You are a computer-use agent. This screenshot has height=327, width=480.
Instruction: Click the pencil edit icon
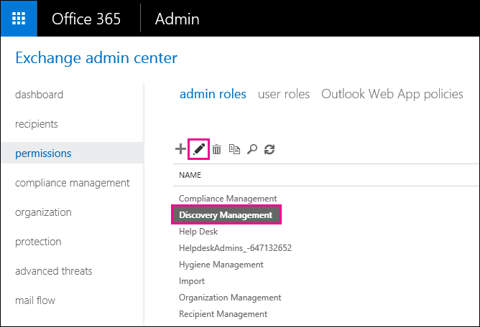[199, 149]
